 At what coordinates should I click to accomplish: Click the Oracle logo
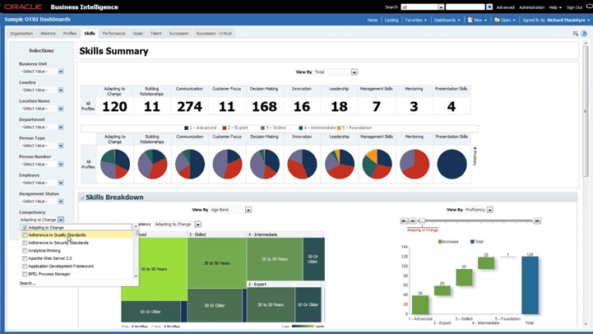click(24, 7)
